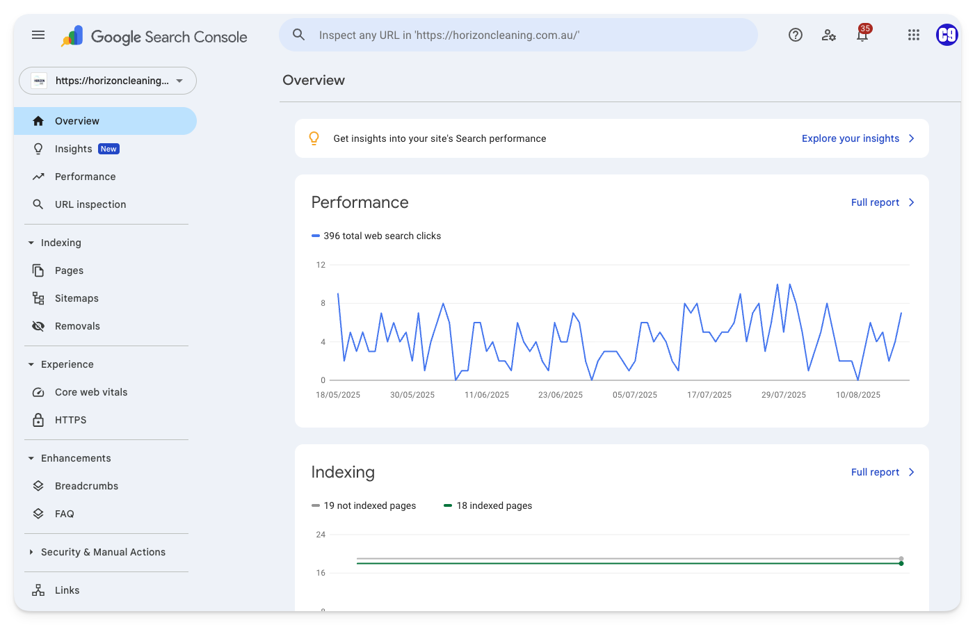Click the Help question mark icon

[795, 35]
